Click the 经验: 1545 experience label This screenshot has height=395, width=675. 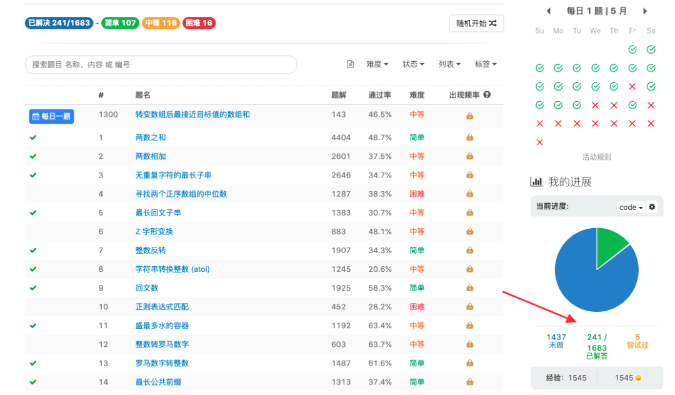coord(566,377)
